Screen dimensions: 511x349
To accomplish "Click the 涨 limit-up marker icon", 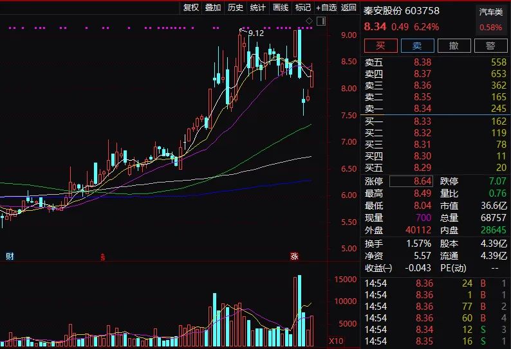I will tap(294, 256).
